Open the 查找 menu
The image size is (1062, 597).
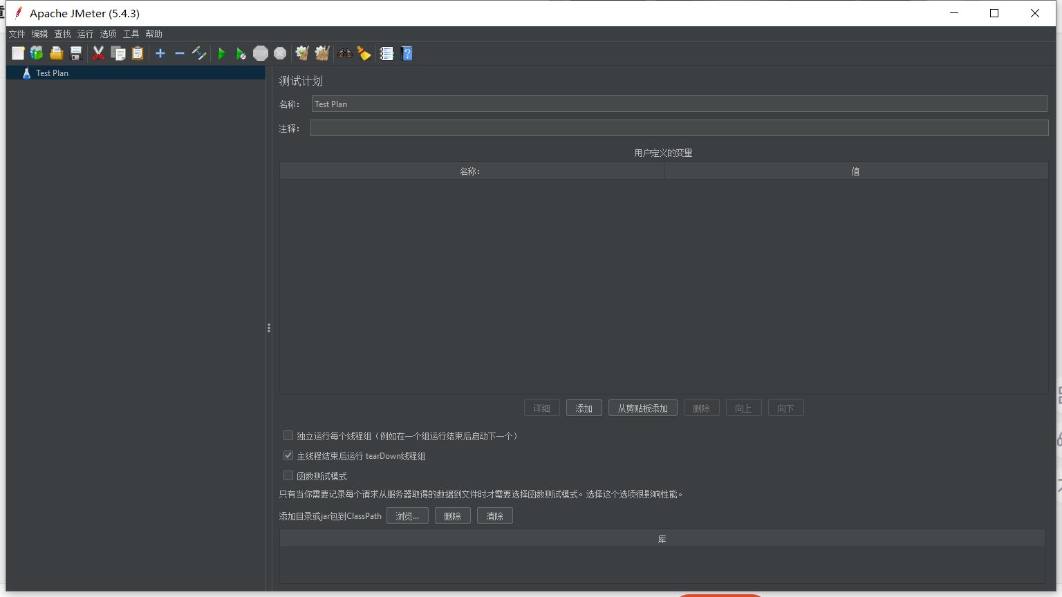(62, 34)
